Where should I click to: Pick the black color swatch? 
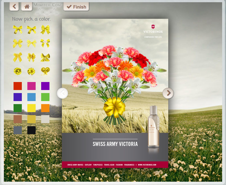tap(31, 130)
